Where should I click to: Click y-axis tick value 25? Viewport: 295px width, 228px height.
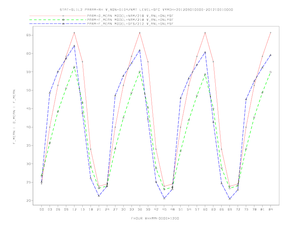pyautogui.click(x=28, y=182)
